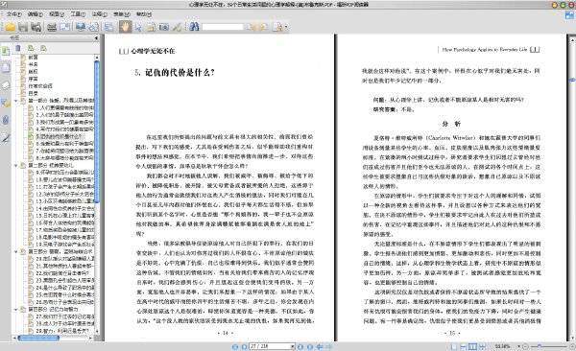Click the binoculars find icon
Viewport: 576px width, 351px height.
194,27
